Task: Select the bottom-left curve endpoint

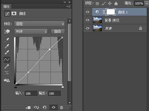Action: click(16, 84)
